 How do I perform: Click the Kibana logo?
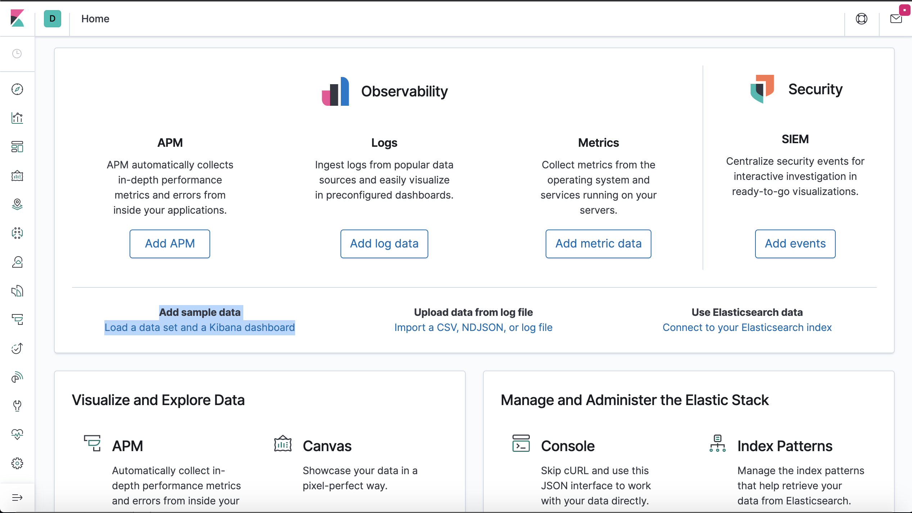pos(17,18)
